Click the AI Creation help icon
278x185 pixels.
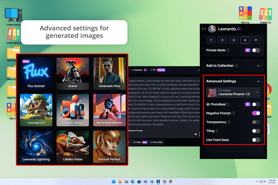[145, 70]
